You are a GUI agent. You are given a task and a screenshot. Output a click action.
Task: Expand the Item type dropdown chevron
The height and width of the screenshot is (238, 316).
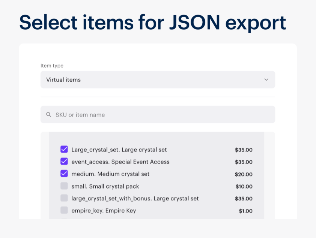tap(266, 80)
